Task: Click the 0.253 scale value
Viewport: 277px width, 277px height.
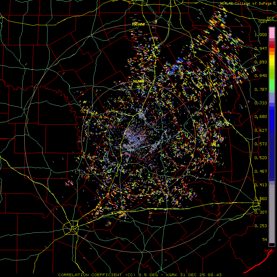Action: click(261, 226)
